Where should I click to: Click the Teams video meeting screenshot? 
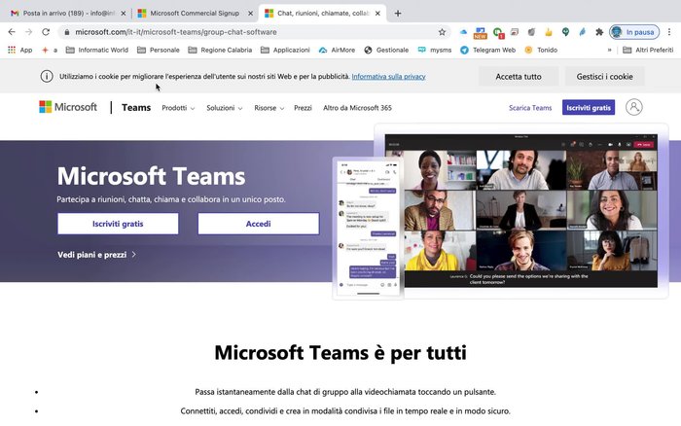tap(521, 211)
